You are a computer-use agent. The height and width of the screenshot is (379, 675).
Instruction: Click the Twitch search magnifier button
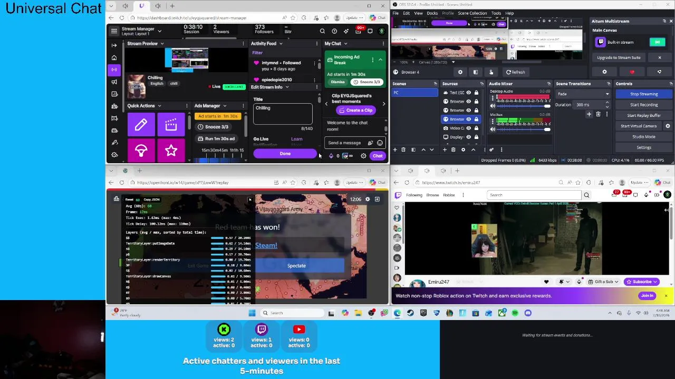click(x=586, y=195)
